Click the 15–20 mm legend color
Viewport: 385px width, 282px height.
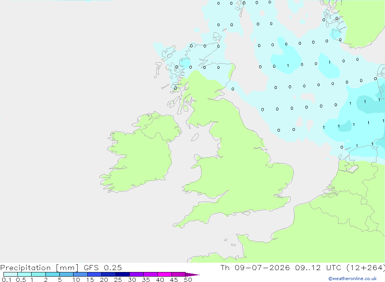95,274
